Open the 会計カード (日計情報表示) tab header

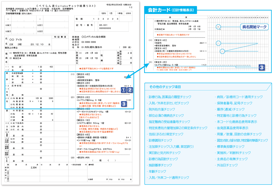170,10
